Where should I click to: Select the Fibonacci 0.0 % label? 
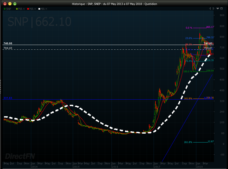pos(189,28)
